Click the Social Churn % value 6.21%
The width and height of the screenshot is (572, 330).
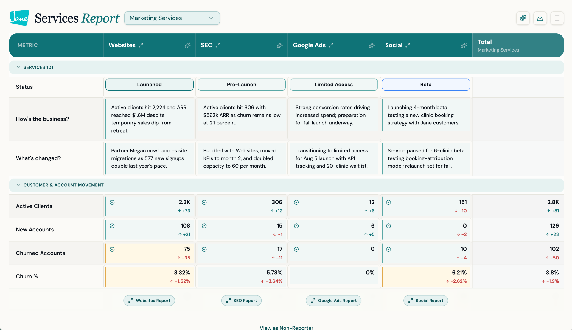[x=459, y=273]
